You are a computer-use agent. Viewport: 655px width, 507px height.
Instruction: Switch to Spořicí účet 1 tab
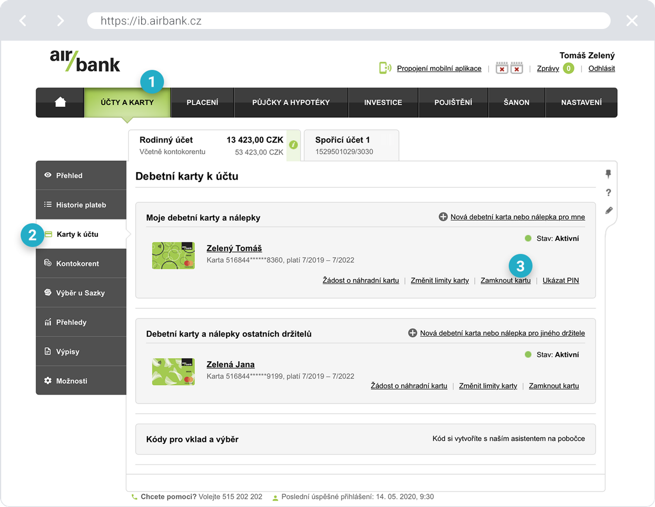coord(351,146)
